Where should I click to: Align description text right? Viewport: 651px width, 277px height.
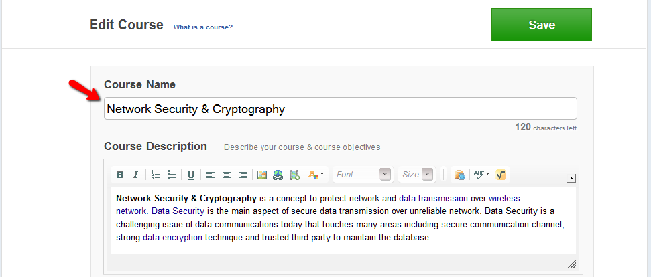coord(243,175)
